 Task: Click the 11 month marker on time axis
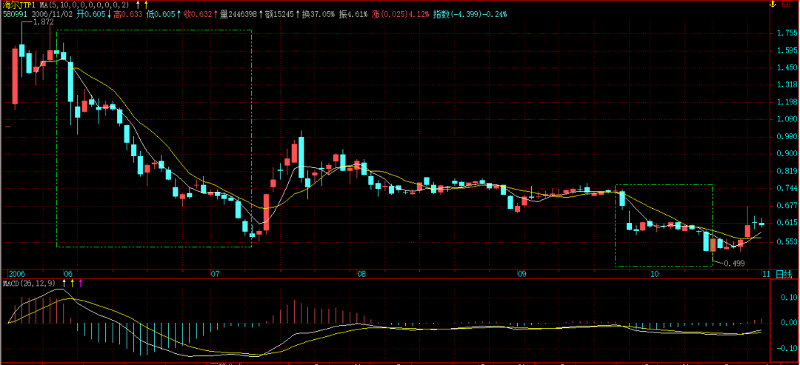click(767, 274)
